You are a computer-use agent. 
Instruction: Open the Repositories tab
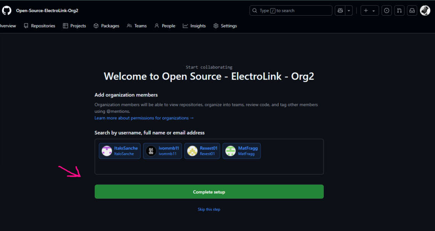[39, 26]
